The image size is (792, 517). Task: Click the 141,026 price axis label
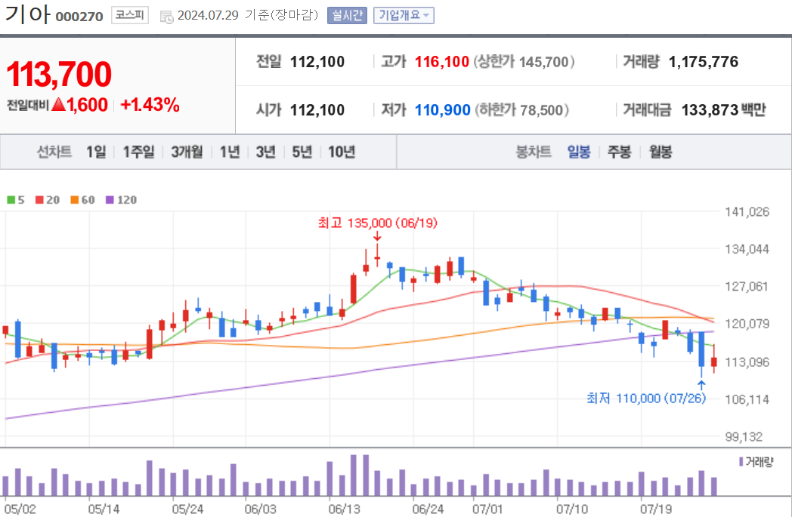point(747,212)
